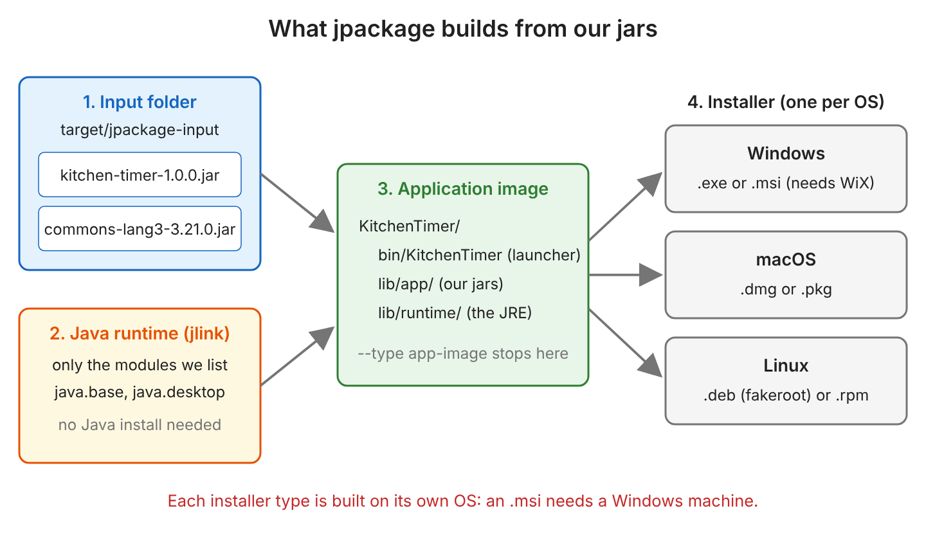Select the commons-lang3-3.21.0.jar box
Screen dimensions: 926x540
[x=140, y=228]
